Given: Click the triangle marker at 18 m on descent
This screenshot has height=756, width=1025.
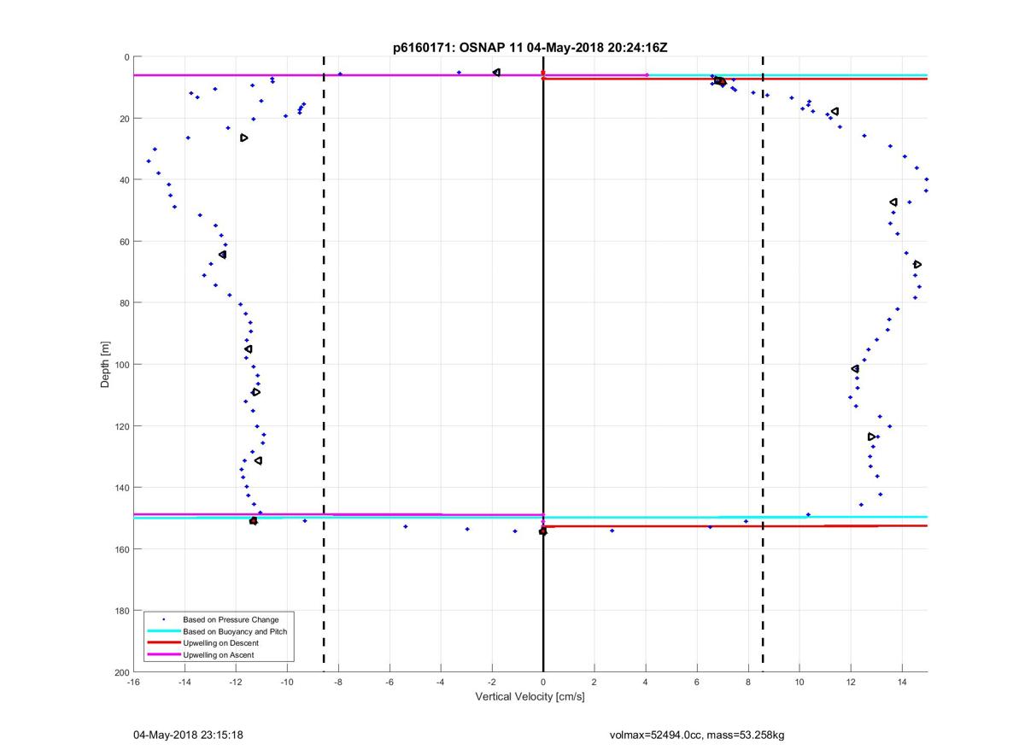Looking at the screenshot, I should (835, 111).
